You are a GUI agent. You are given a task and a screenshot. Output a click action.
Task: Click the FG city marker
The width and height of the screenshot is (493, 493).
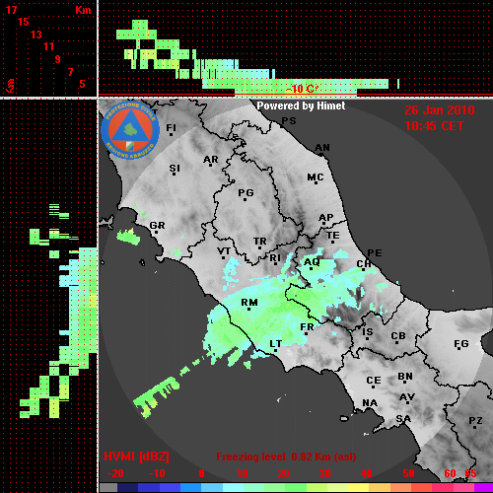point(458,348)
